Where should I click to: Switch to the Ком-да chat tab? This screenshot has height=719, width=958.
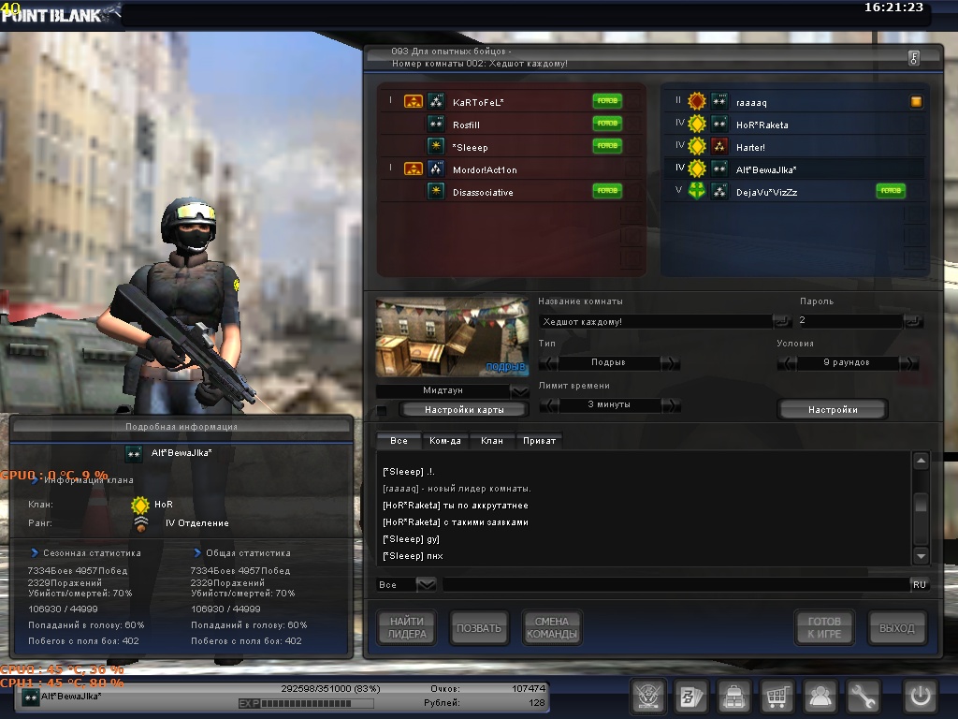point(445,441)
